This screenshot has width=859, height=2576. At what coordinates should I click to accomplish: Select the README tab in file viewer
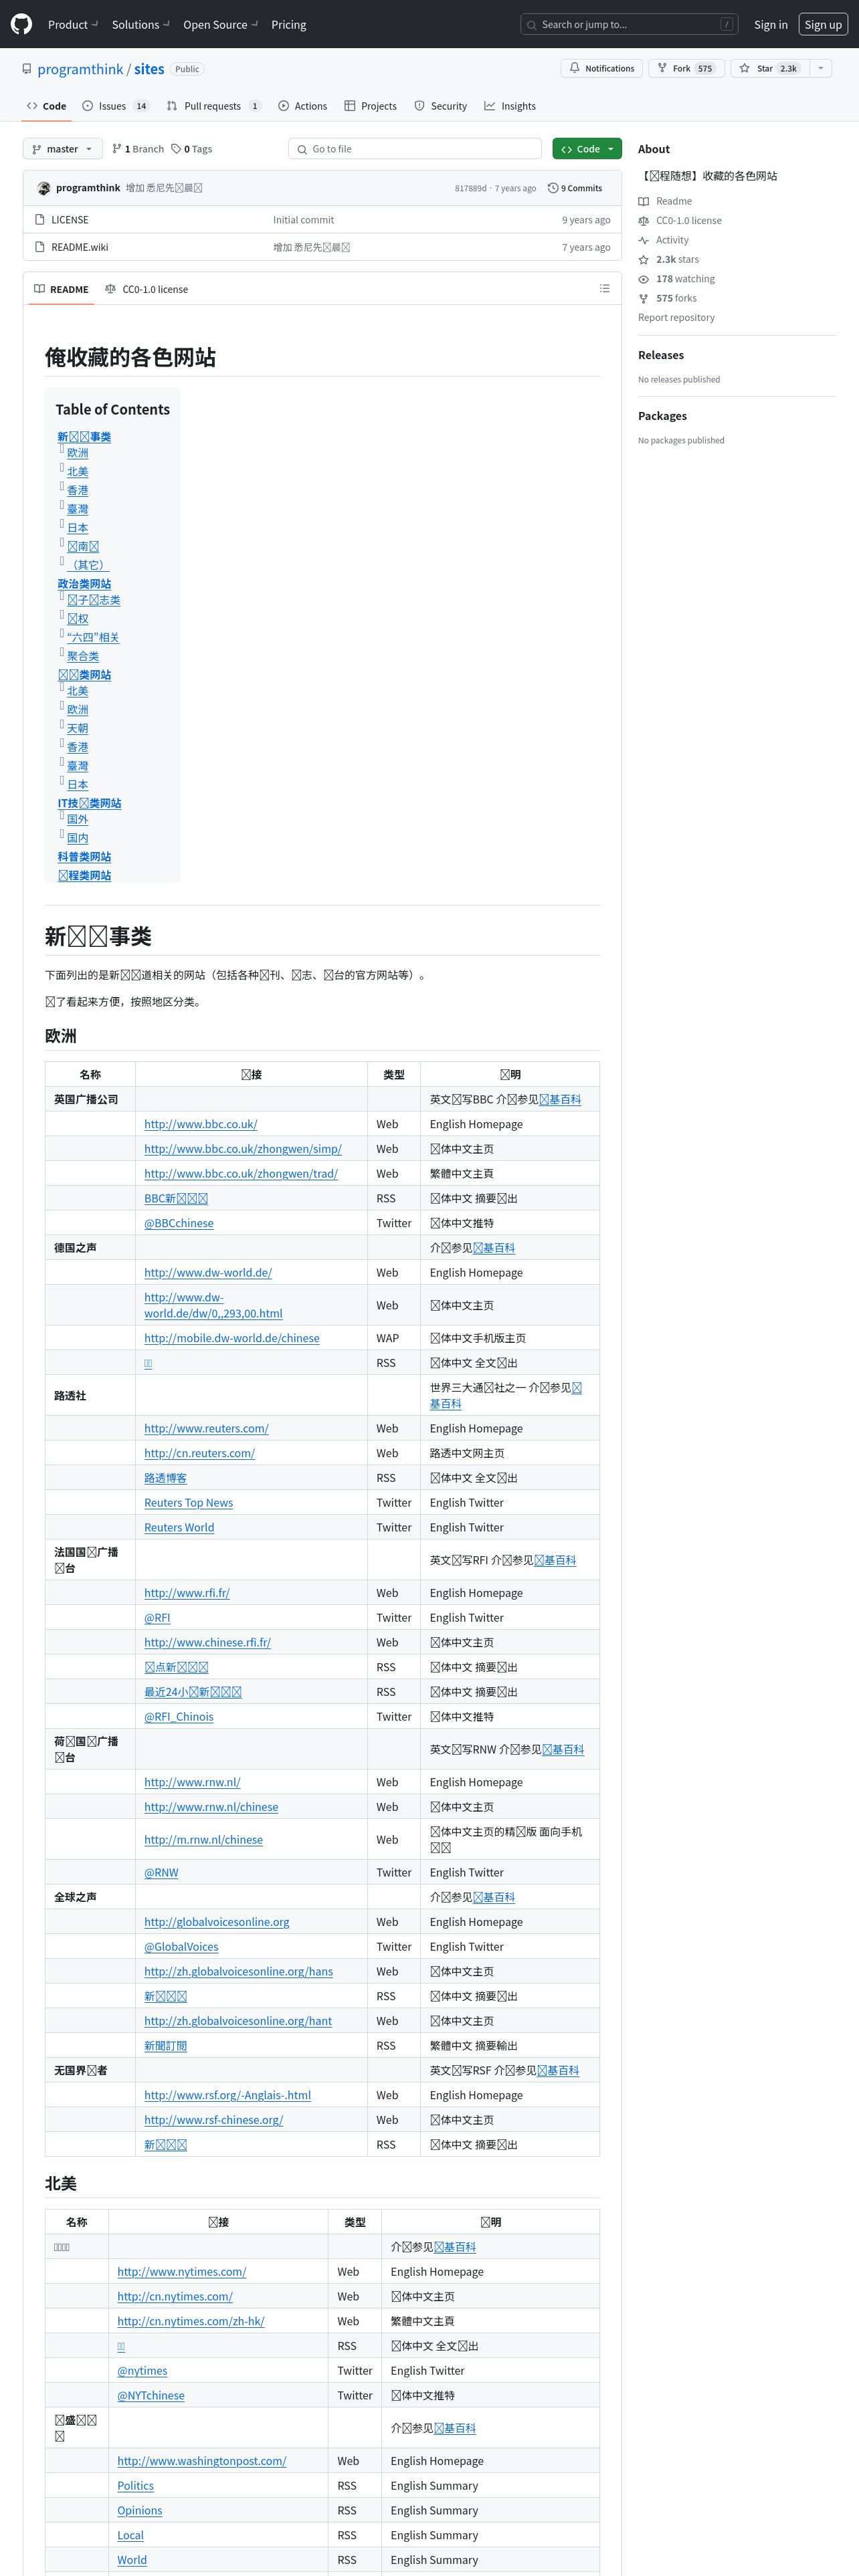pos(61,289)
